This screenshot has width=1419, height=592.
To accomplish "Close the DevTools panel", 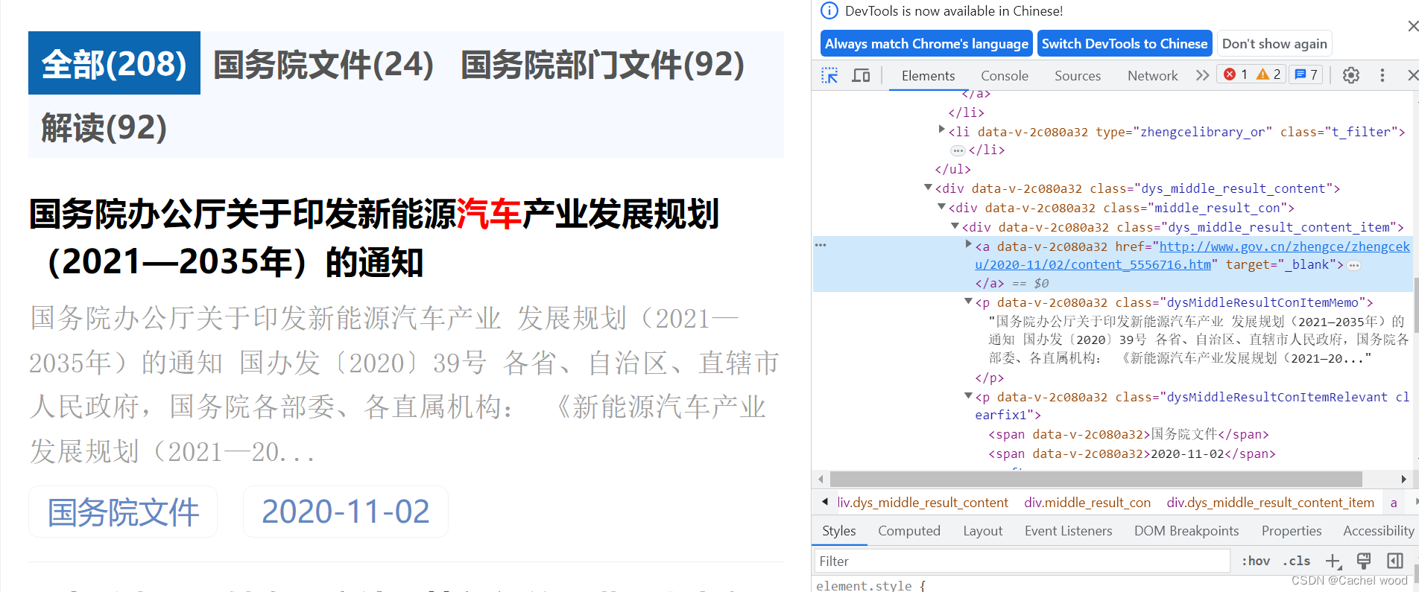I will (1412, 75).
